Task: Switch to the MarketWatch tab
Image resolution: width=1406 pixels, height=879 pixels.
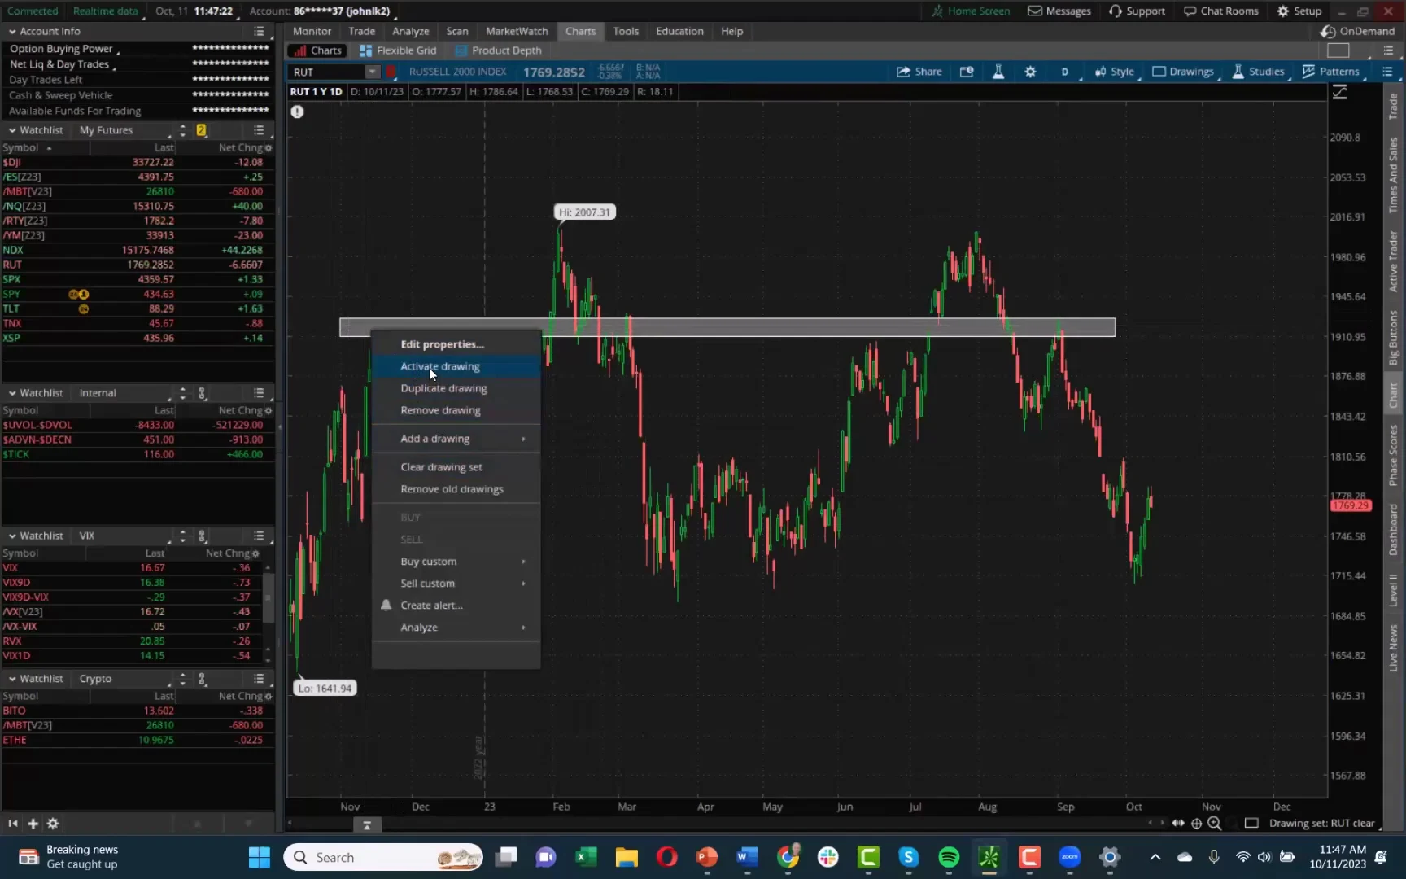Action: tap(517, 31)
